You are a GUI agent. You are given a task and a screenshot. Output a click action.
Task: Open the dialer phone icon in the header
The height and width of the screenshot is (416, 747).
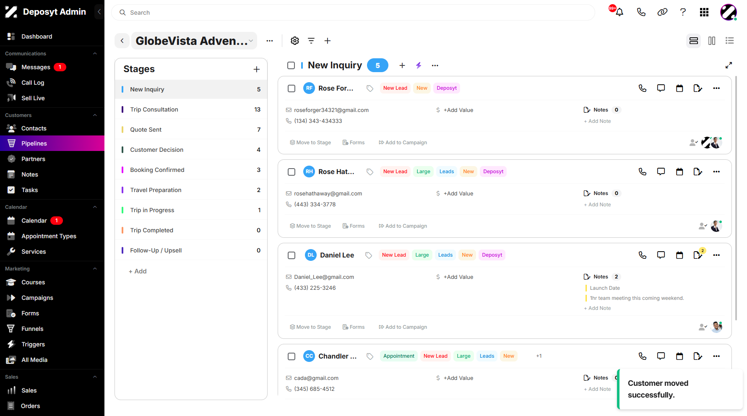[x=641, y=12]
